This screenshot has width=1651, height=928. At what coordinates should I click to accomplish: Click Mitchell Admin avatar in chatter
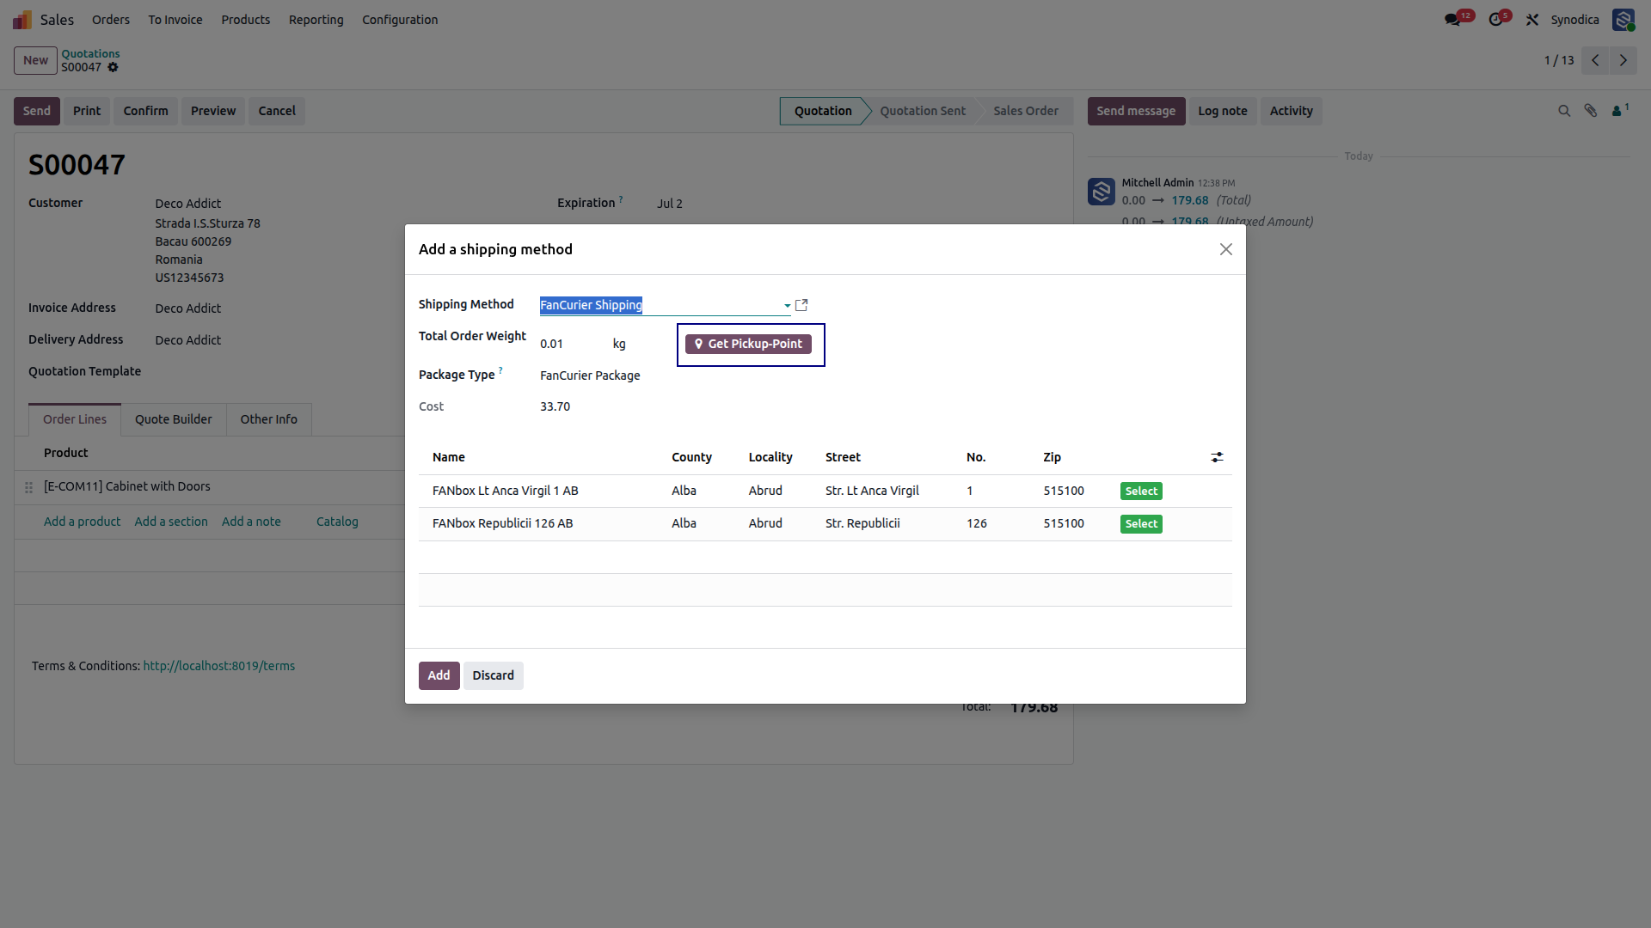point(1102,191)
